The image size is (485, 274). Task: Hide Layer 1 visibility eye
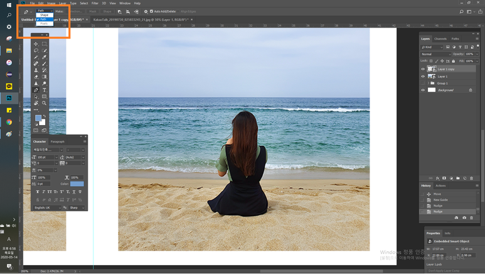[x=423, y=76]
